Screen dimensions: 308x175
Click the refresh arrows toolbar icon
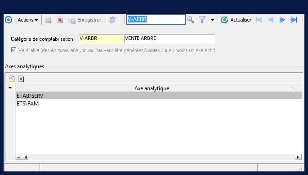112,20
